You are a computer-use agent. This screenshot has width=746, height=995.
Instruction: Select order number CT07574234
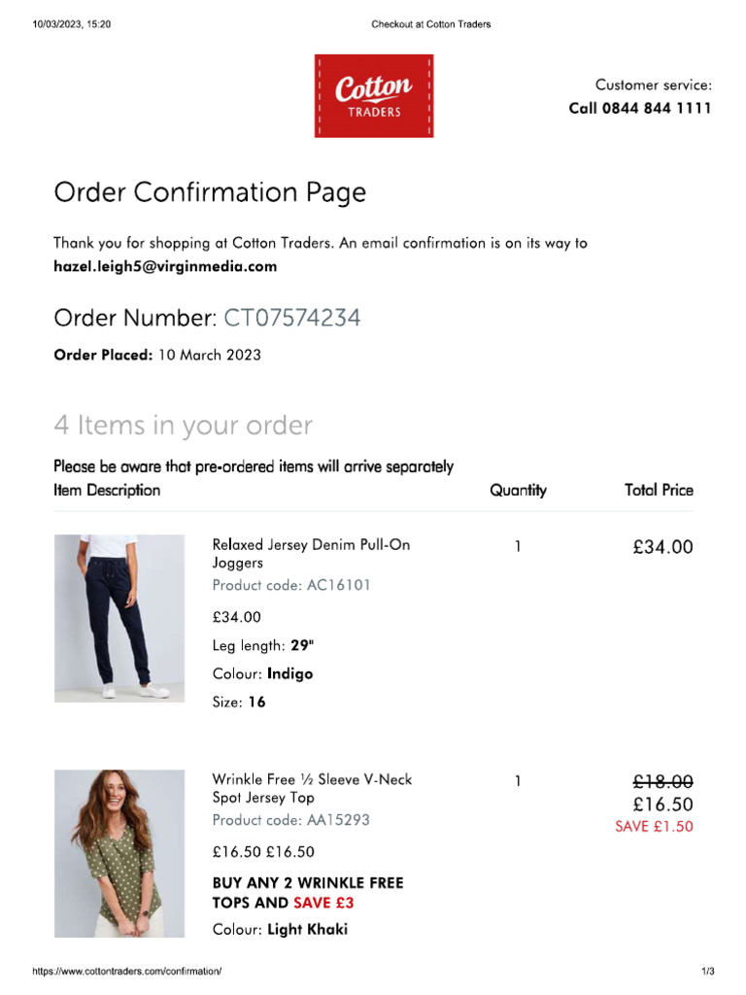(292, 318)
